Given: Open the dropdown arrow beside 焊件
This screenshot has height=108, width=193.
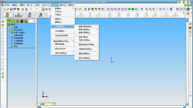Looking at the screenshot, I should click(46, 15).
